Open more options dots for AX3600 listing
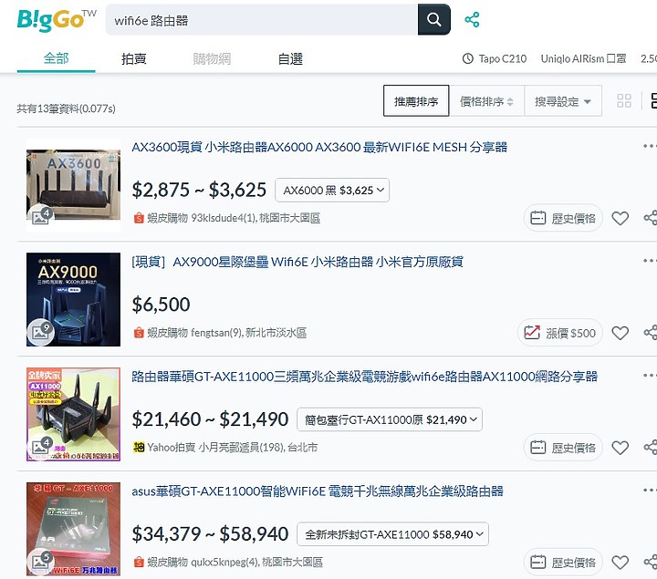The image size is (657, 579). pyautogui.click(x=650, y=146)
